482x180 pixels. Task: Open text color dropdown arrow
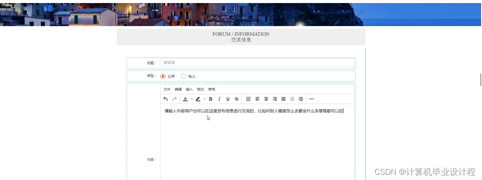[x=191, y=99]
